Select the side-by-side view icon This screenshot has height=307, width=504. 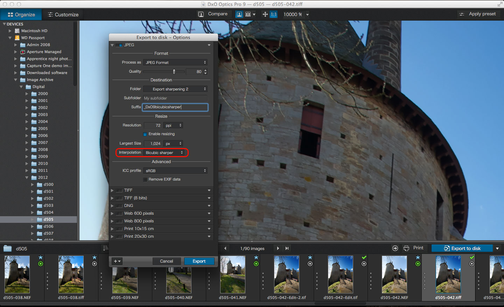point(248,14)
